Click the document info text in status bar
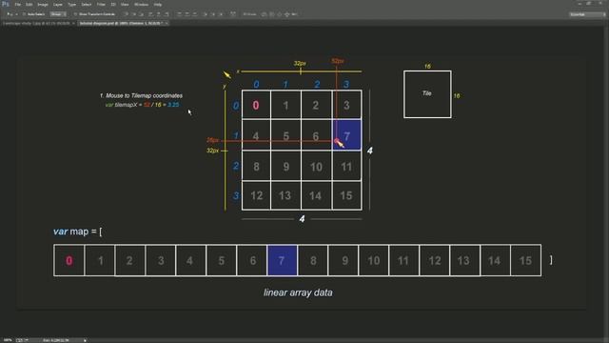The width and height of the screenshot is (609, 343). coord(55,340)
